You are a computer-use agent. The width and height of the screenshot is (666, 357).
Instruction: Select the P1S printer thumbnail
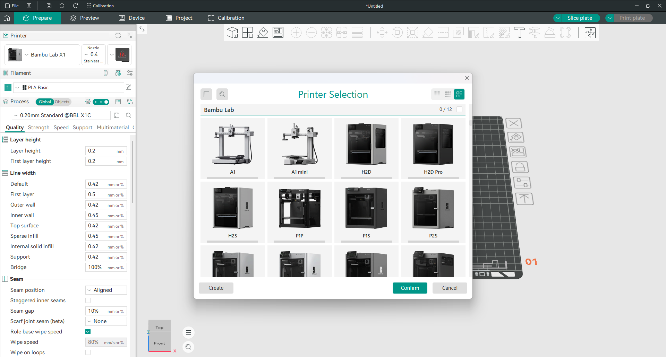pos(367,212)
